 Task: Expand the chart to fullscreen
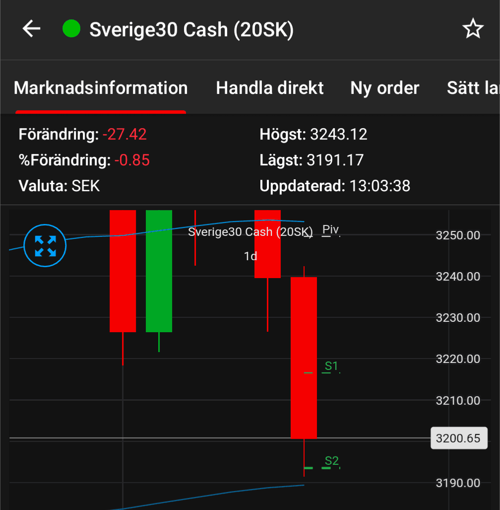[45, 246]
